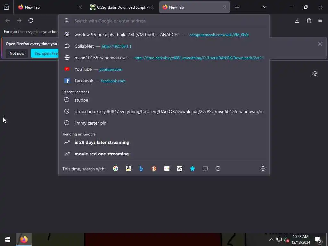Open the Extensions puzzle icon

[x=309, y=20]
